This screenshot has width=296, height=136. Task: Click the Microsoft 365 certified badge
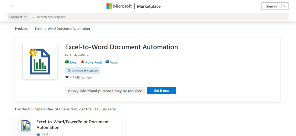click(82, 70)
